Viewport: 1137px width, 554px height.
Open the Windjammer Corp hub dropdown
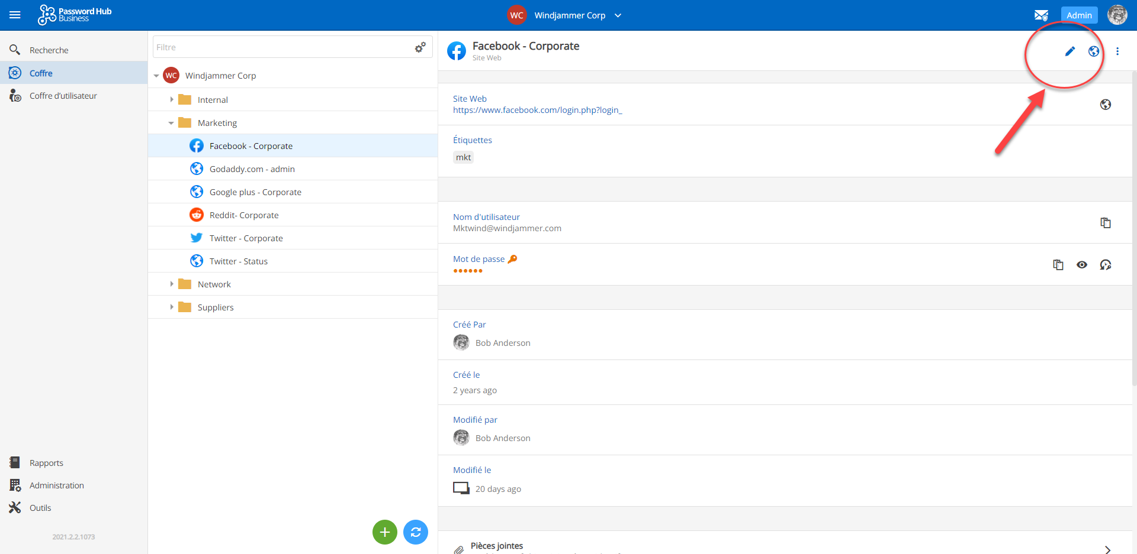point(618,15)
